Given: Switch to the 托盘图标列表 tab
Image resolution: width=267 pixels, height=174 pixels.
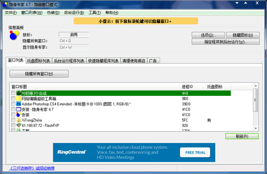Looking at the screenshot, I should (39, 61).
